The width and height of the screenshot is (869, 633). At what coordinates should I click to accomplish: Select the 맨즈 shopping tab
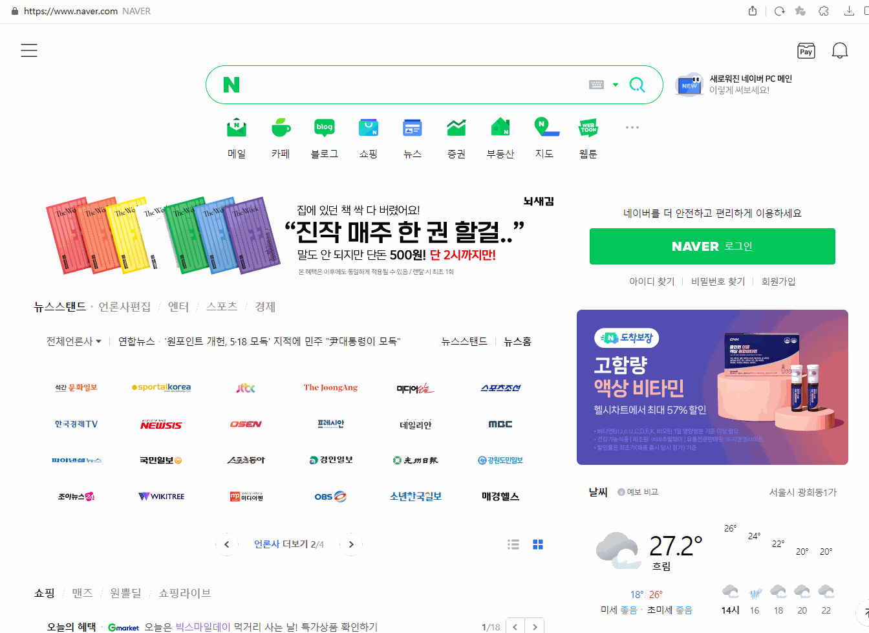[x=82, y=593]
